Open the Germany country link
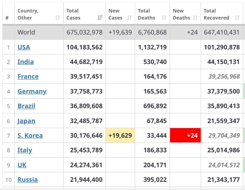The image size is (245, 190). [x=32, y=91]
